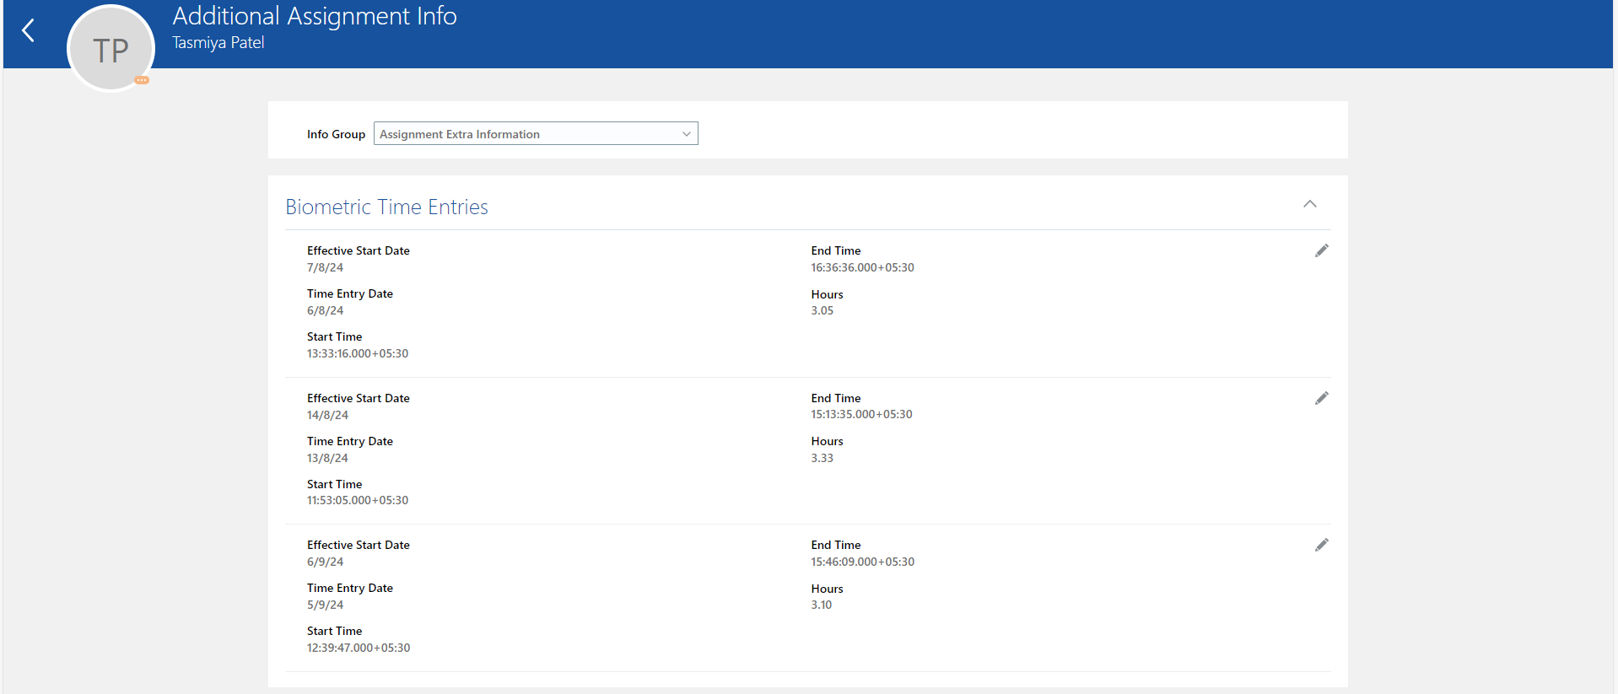This screenshot has width=1618, height=694.
Task: Click the Hours value 3.10
Action: 822,605
